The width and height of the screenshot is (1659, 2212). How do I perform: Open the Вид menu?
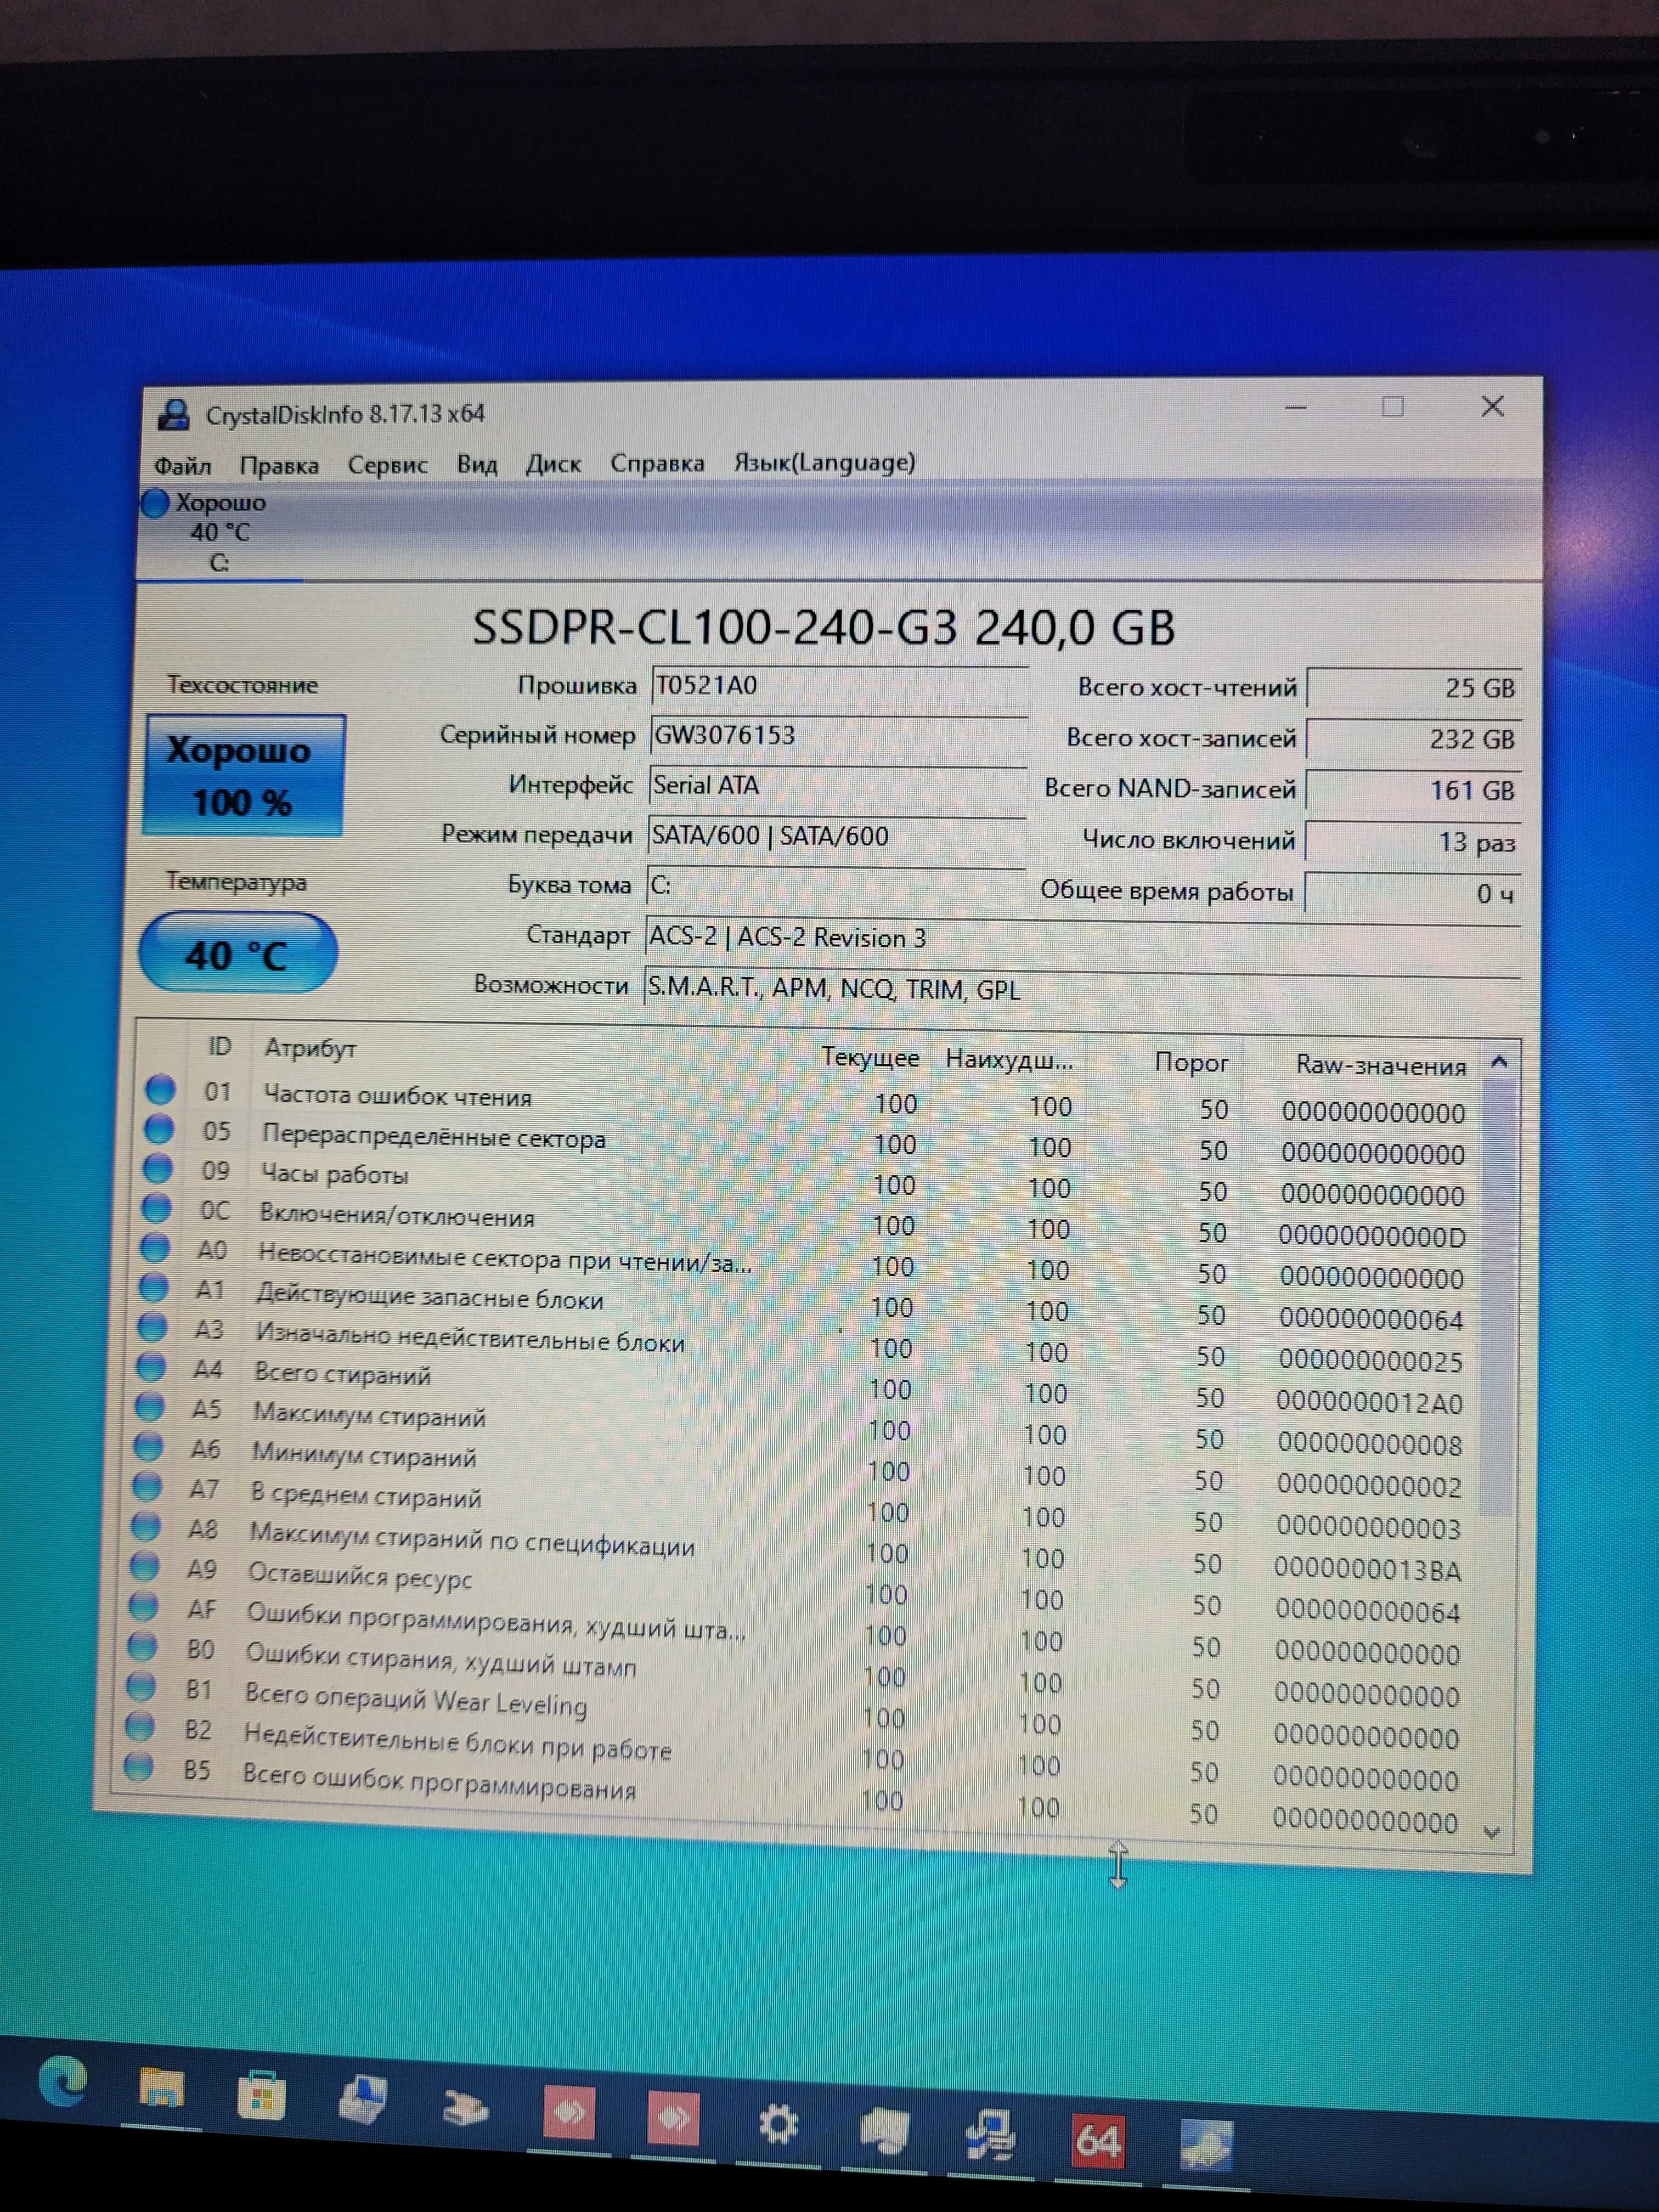coord(477,465)
